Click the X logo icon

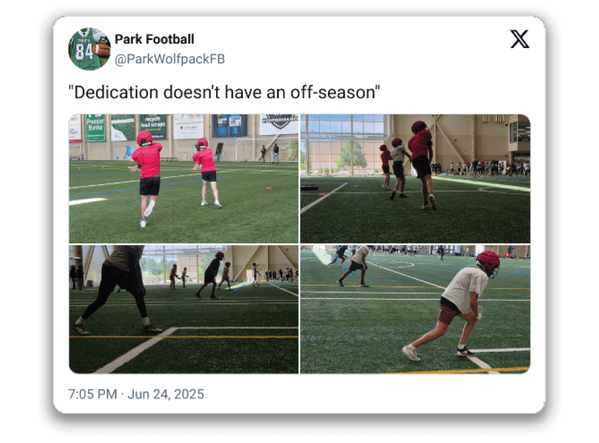(x=520, y=39)
